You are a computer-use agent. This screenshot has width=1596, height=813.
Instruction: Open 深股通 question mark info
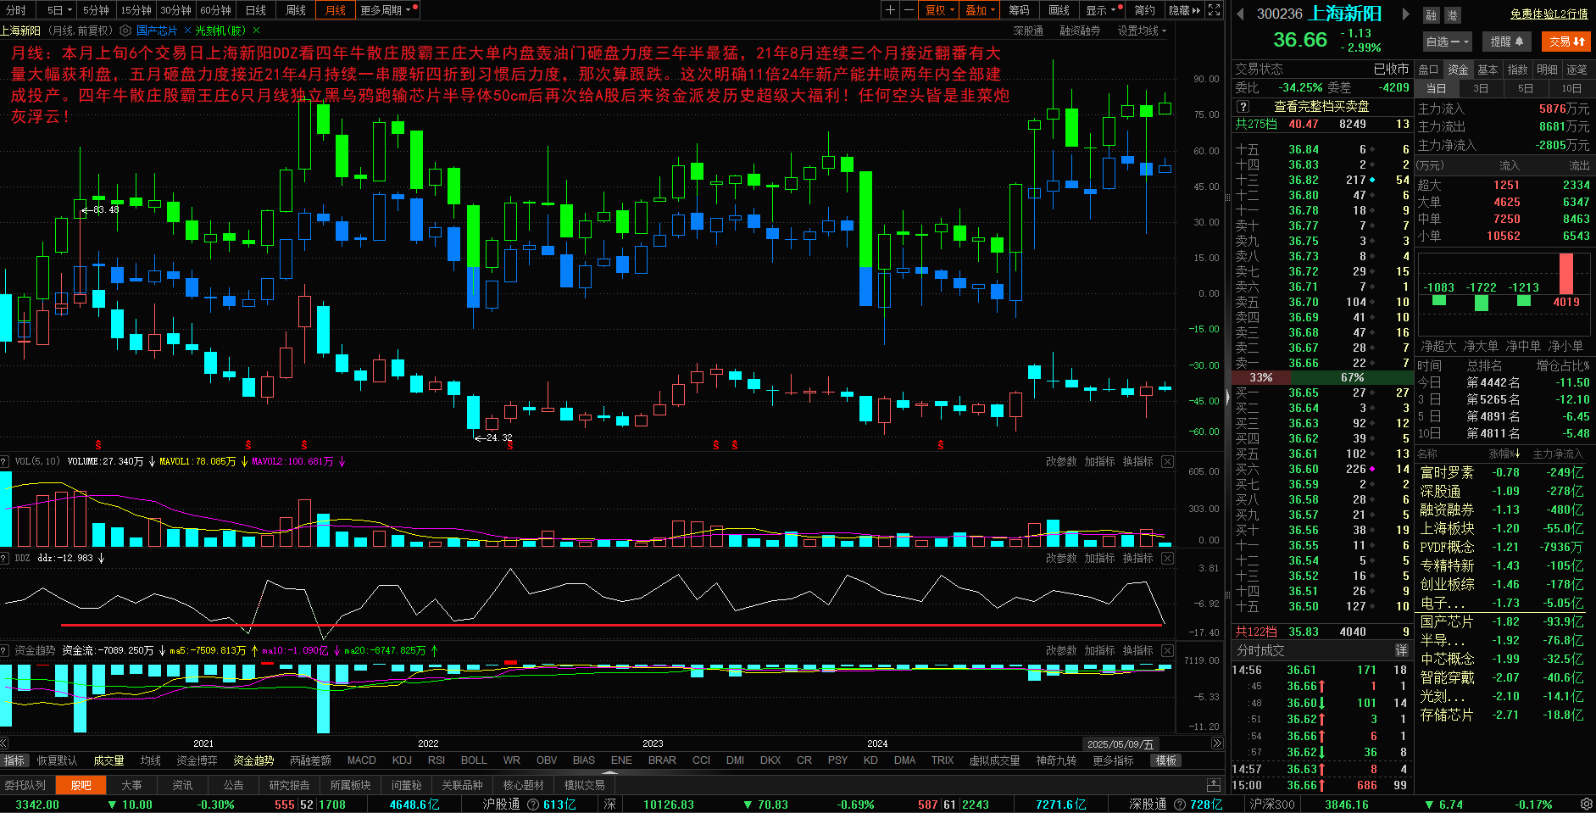pos(1180,805)
